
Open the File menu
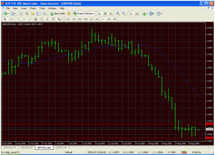(8, 8)
